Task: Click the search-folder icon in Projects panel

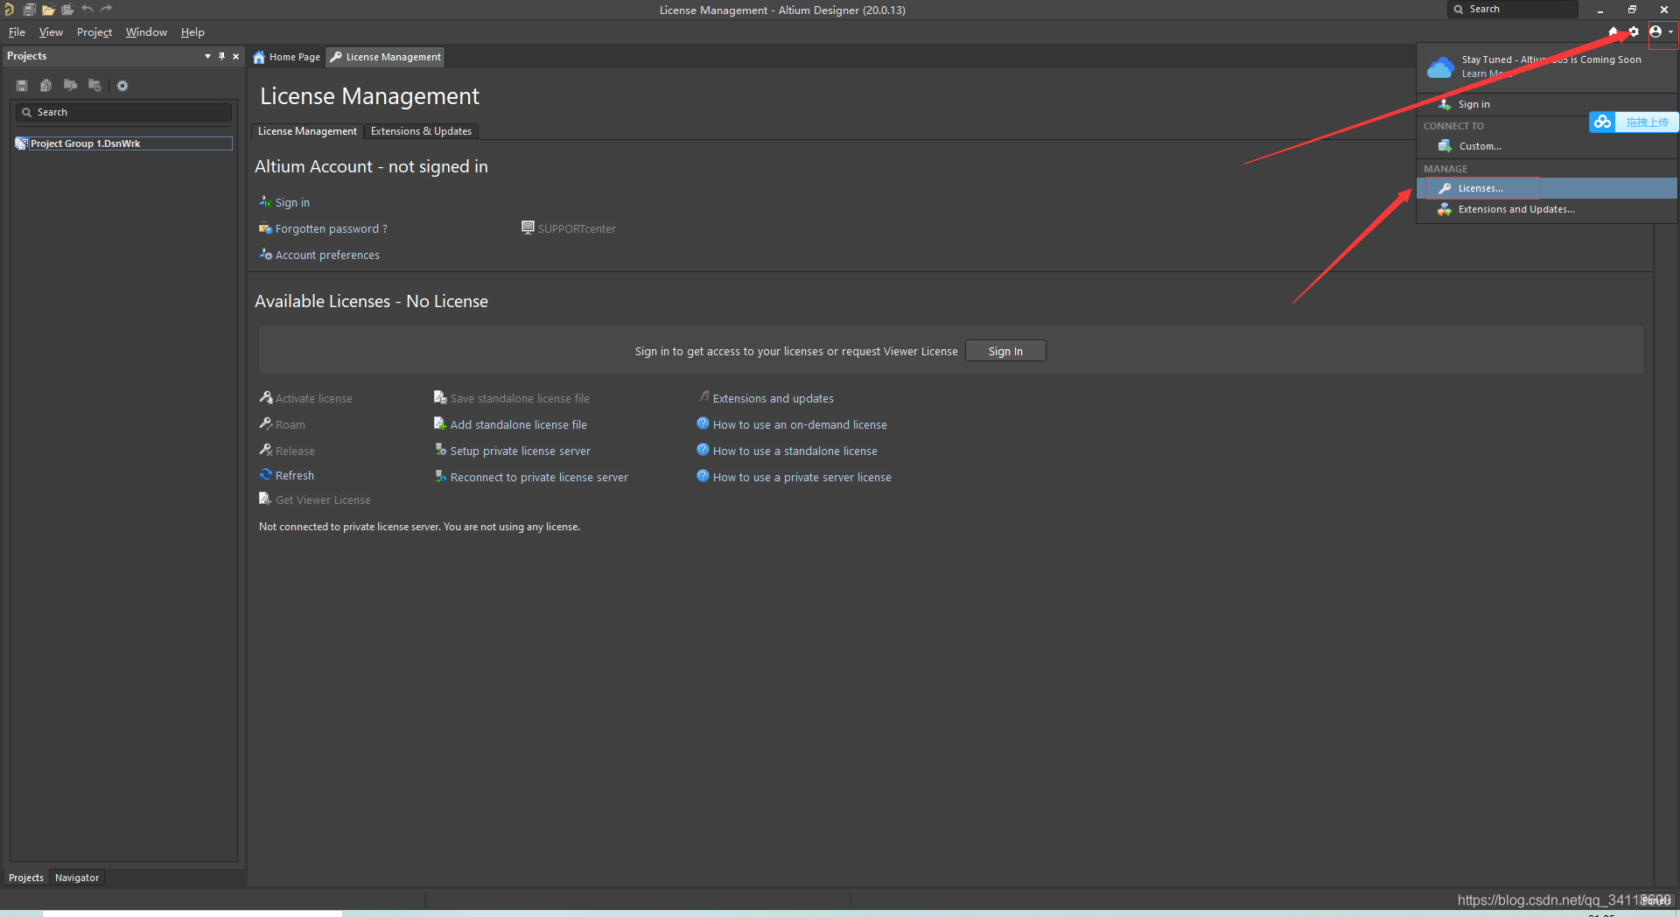Action: (70, 86)
